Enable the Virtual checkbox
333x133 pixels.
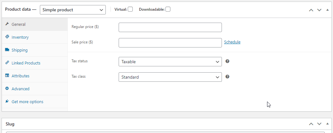click(x=130, y=9)
